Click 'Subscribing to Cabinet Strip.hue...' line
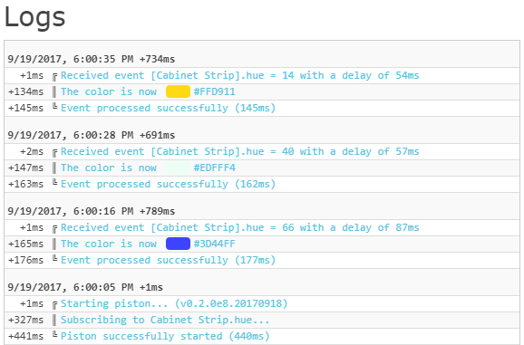Image resolution: width=524 pixels, height=345 pixels. point(165,320)
